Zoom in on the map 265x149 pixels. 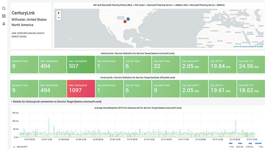pos(59,13)
